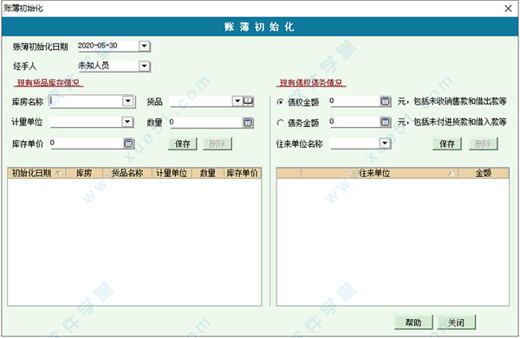Sort by 初始化日期 column header

36,173
